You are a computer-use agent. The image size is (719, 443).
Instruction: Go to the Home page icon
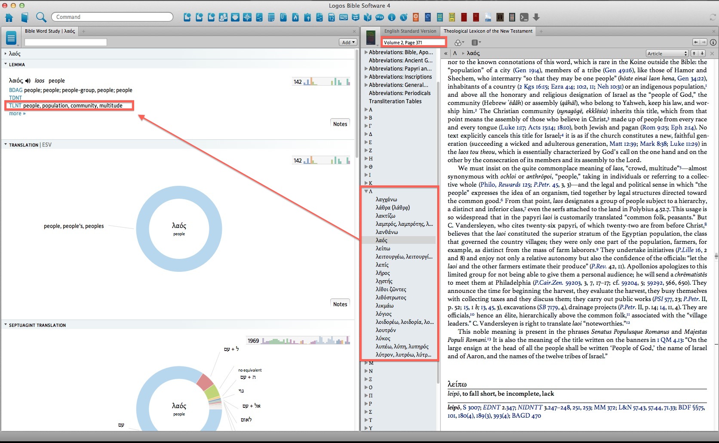(x=9, y=17)
